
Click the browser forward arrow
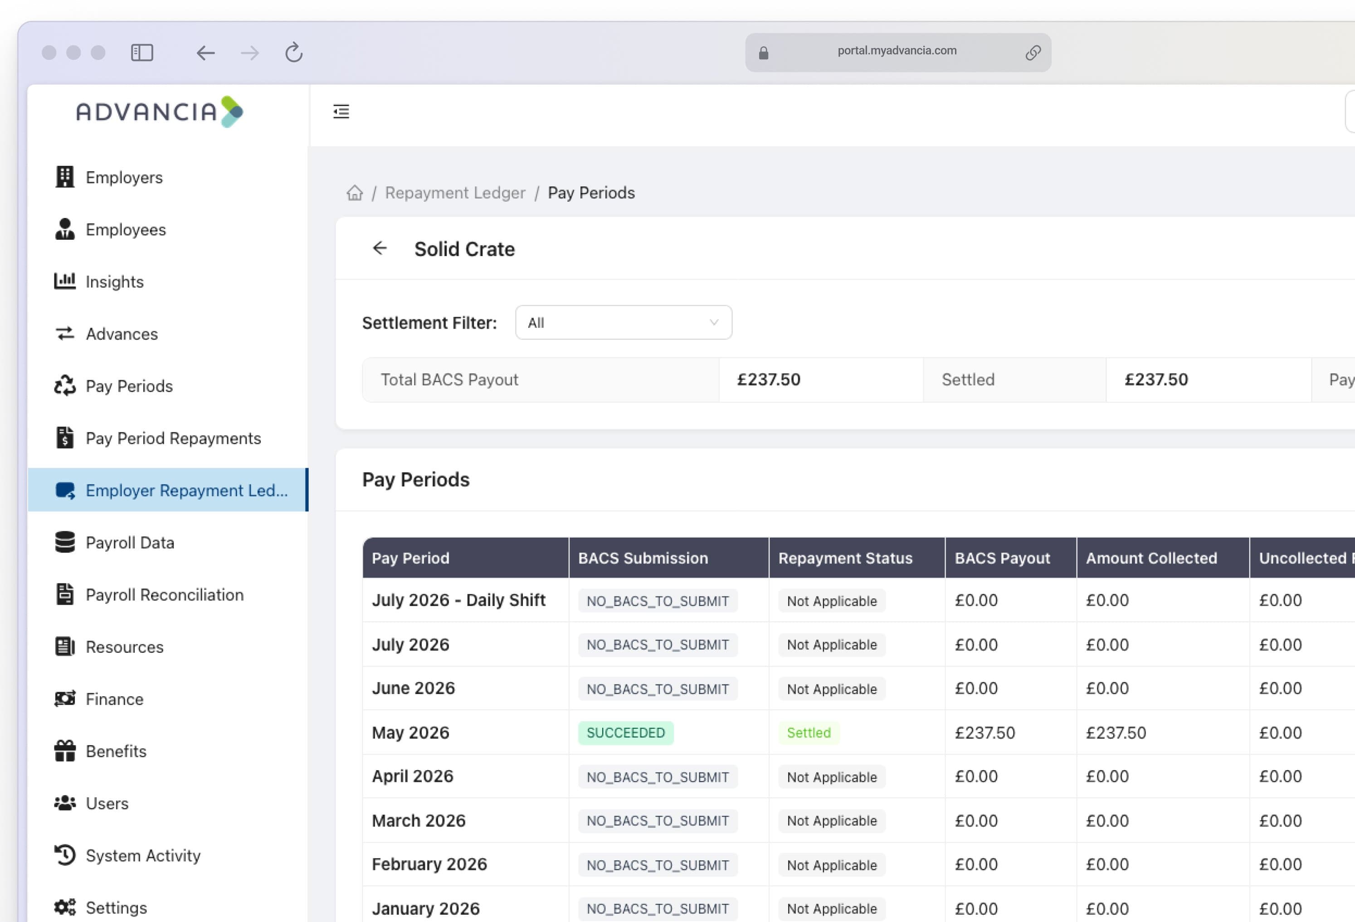(250, 53)
